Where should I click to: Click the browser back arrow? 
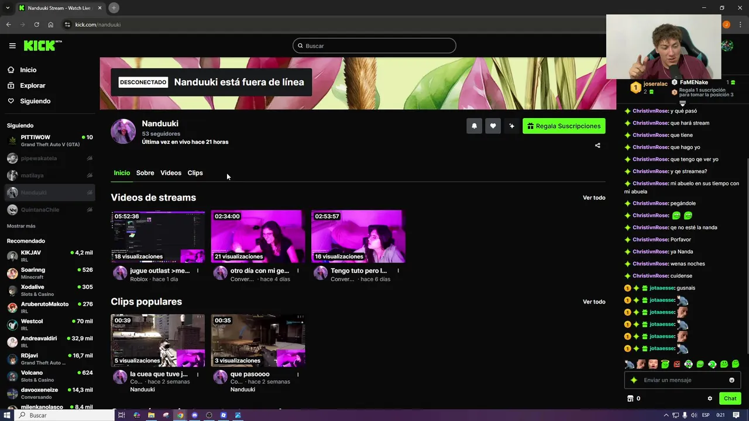pyautogui.click(x=8, y=25)
